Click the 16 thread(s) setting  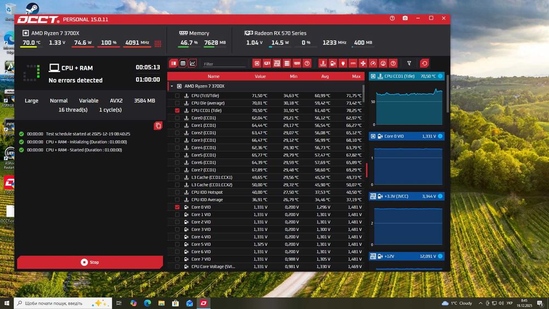click(73, 110)
